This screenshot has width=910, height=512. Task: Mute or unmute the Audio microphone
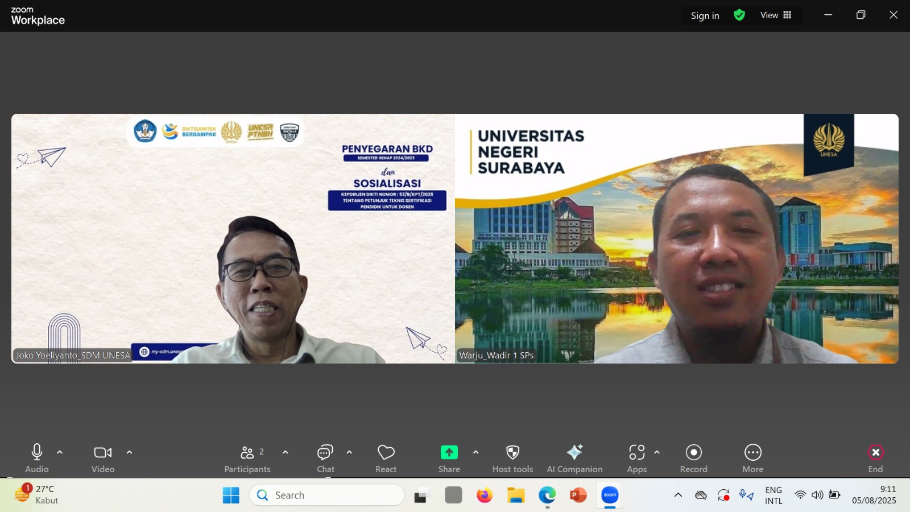[x=37, y=453]
